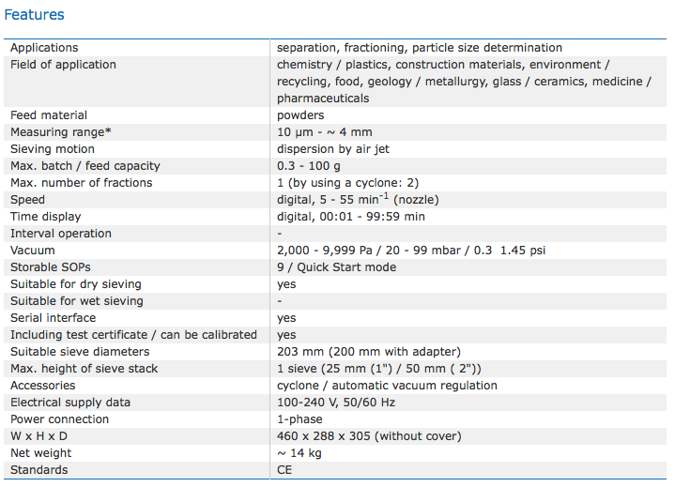Click the Storable SOPs label

tap(50, 267)
